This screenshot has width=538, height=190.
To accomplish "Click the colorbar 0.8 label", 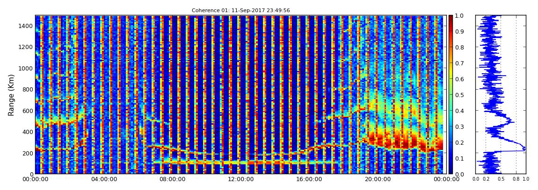I will coord(459,47).
